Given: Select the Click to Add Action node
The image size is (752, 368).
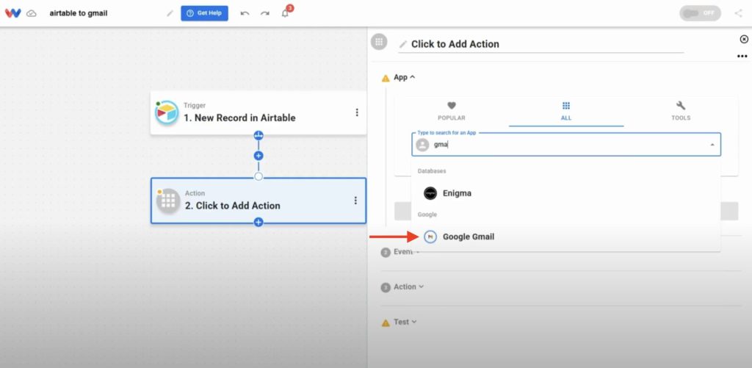Looking at the screenshot, I should tap(258, 201).
